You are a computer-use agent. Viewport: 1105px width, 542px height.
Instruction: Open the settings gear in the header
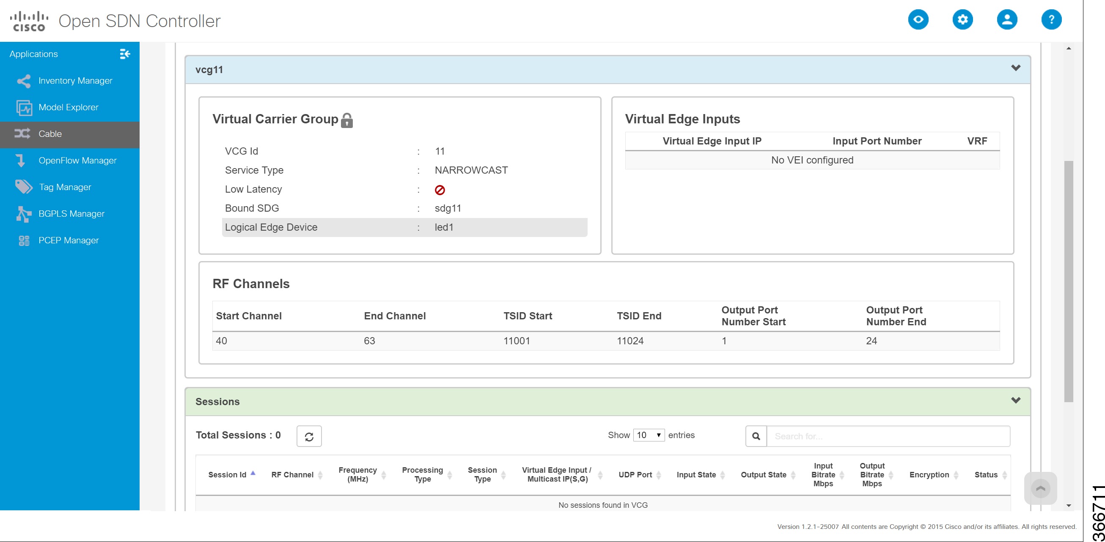click(x=963, y=19)
